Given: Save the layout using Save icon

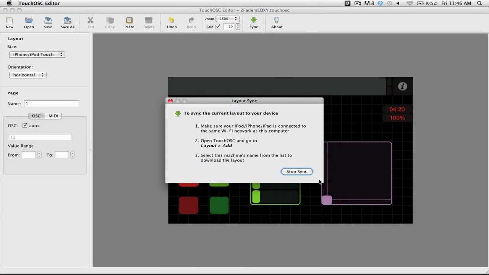Looking at the screenshot, I should tap(48, 21).
